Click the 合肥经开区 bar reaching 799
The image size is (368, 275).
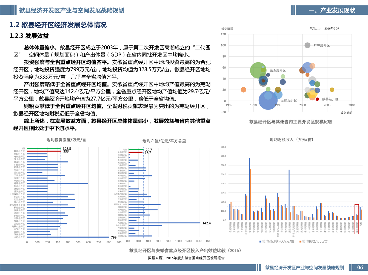point(68,237)
